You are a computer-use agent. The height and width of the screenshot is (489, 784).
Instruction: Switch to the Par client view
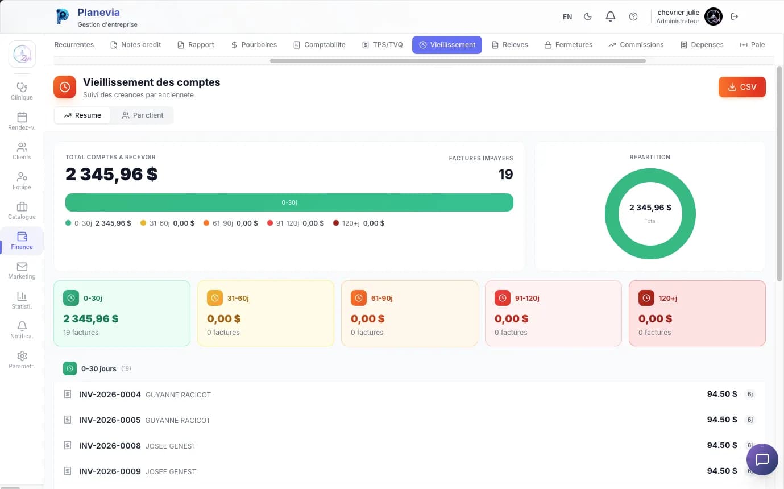click(x=143, y=115)
